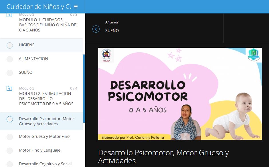Open course title Cuidador de Niños

(x=39, y=7)
